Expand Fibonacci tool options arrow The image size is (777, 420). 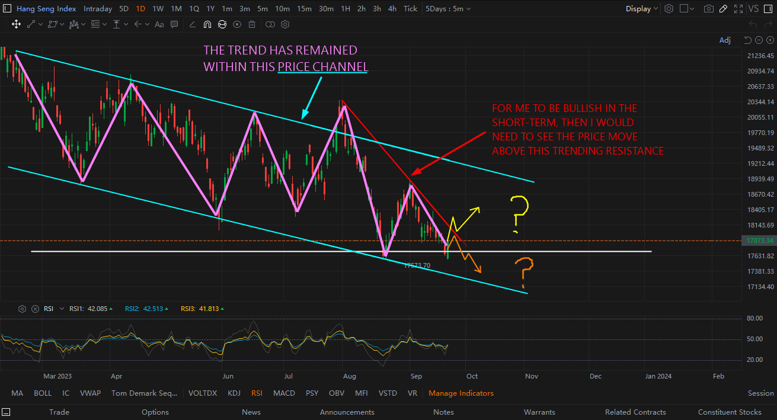coord(104,24)
